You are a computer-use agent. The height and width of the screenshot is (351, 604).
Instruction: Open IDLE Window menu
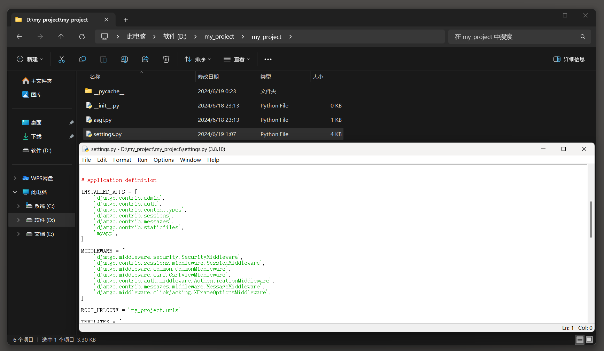click(191, 160)
